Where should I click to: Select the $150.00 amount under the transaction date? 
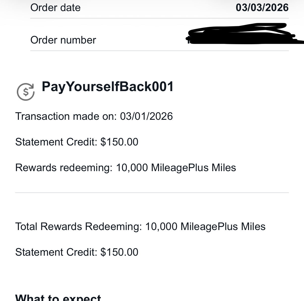(119, 142)
